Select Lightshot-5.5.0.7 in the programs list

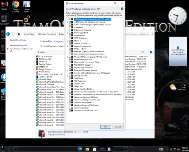click(x=44, y=77)
